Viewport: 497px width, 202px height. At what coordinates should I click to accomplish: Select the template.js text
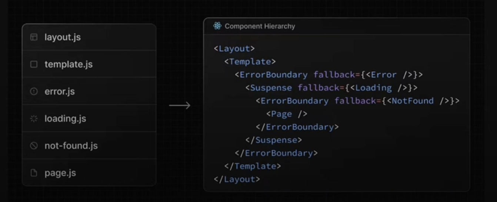pyautogui.click(x=69, y=65)
